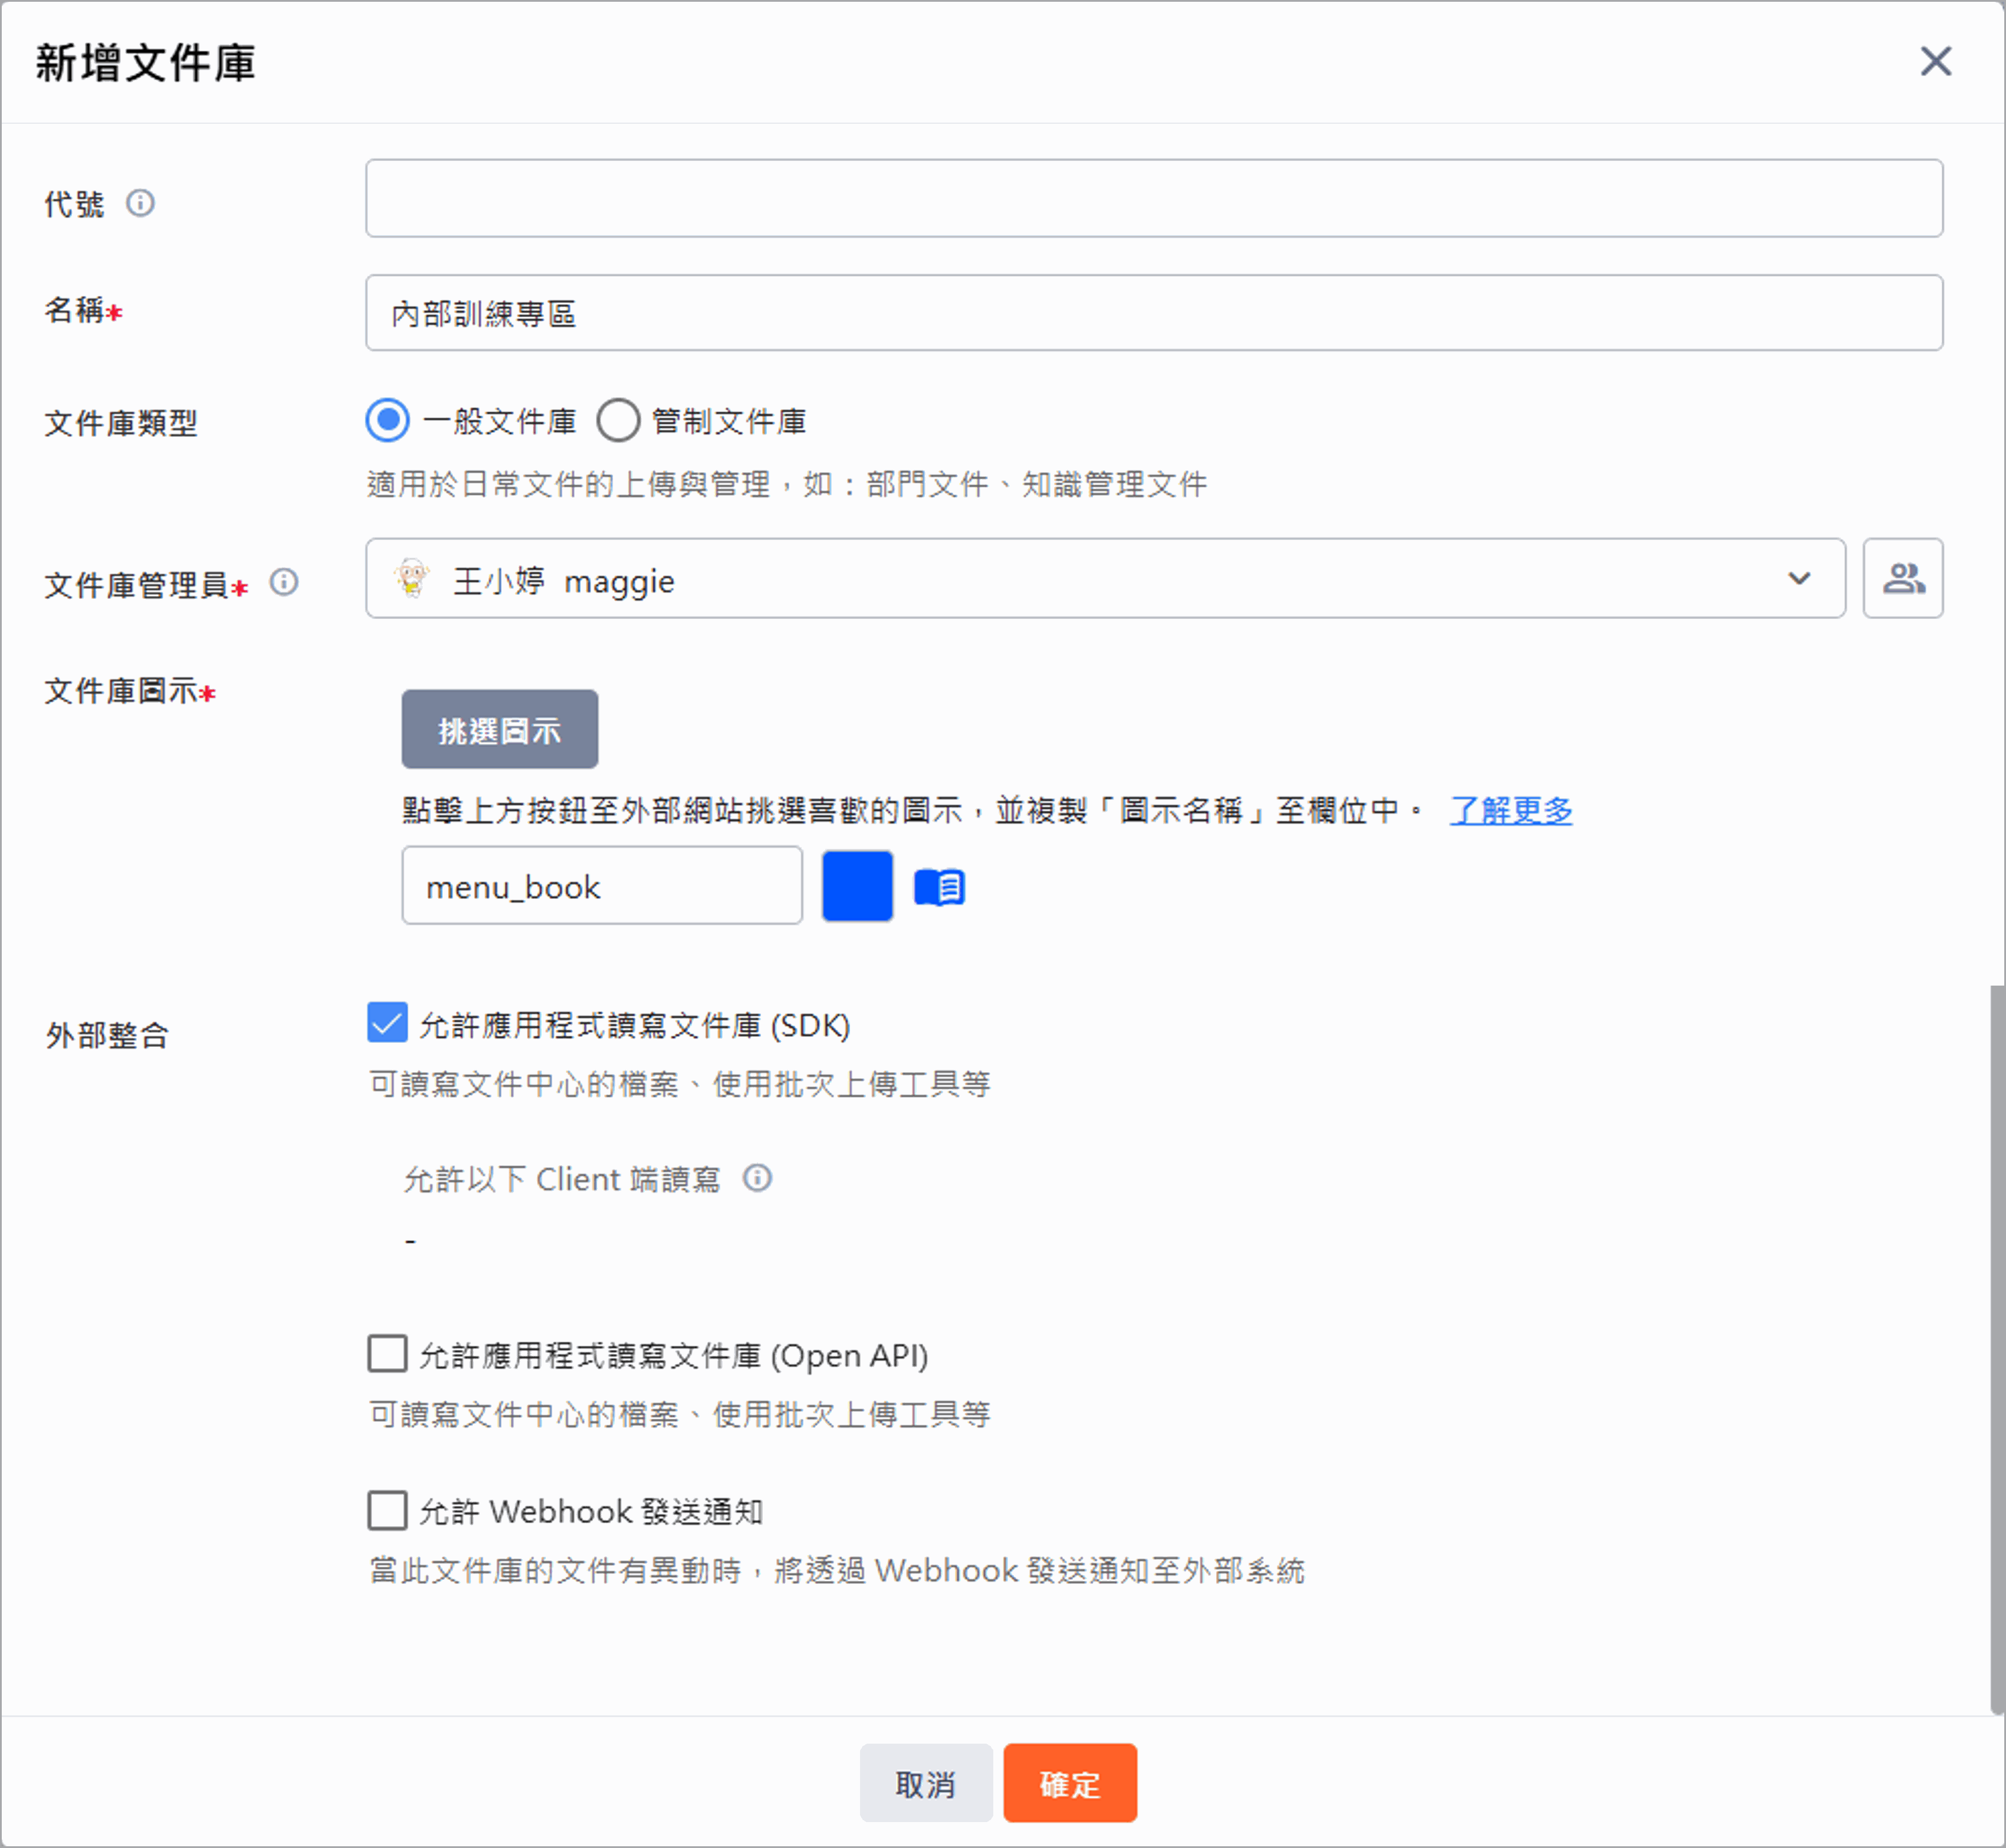Click the info icon beside 文件庫管理員
This screenshot has width=2006, height=1848.
tap(285, 581)
